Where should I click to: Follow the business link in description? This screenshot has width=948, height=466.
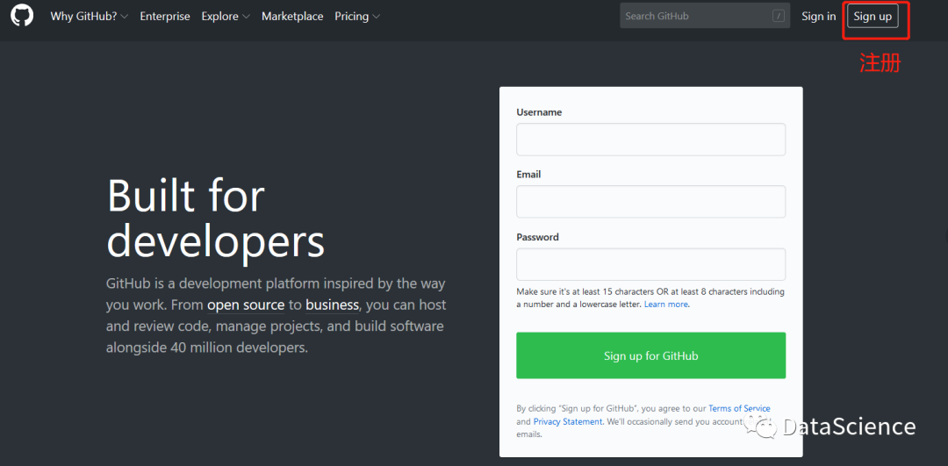coord(332,305)
